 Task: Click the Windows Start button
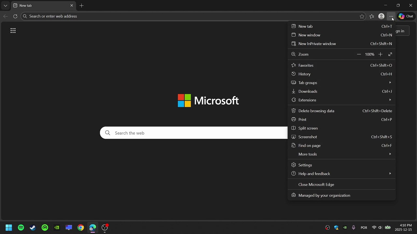pyautogui.click(x=9, y=227)
